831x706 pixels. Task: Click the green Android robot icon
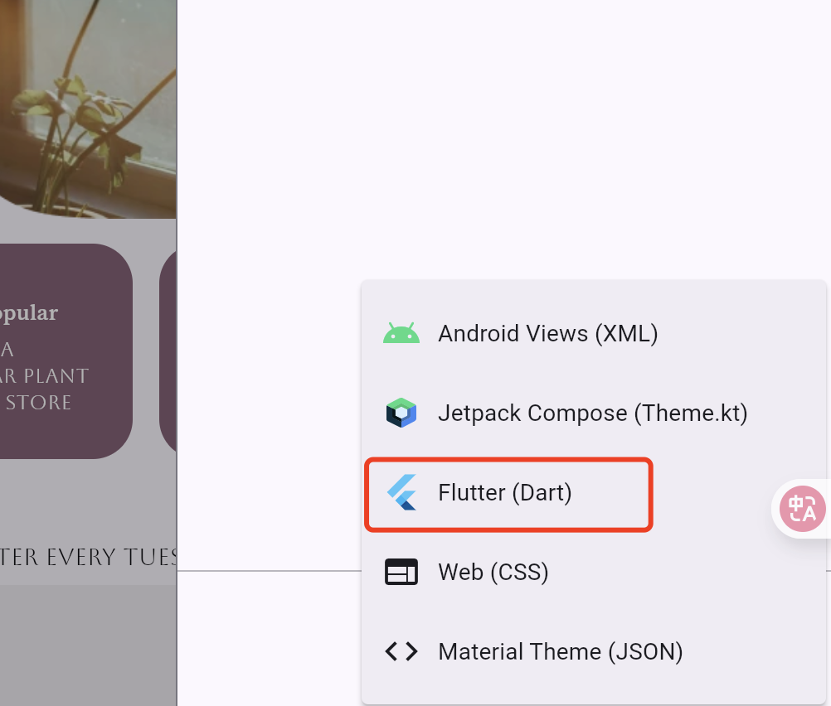coord(401,333)
